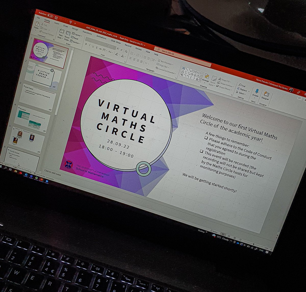Click the Reuse Slides icon
This screenshot has width=306, height=292.
[x=68, y=33]
